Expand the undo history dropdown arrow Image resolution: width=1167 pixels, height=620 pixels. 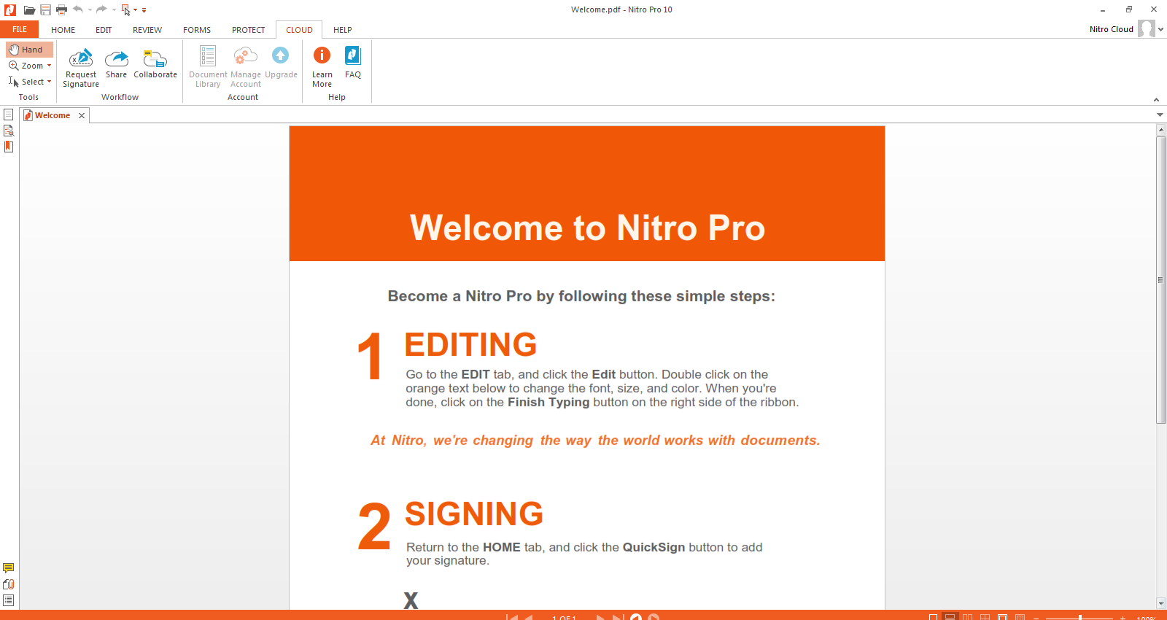90,10
